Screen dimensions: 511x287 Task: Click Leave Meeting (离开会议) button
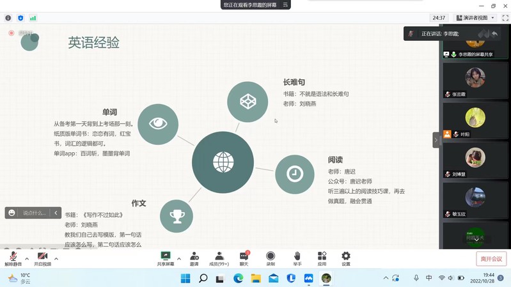pyautogui.click(x=491, y=259)
